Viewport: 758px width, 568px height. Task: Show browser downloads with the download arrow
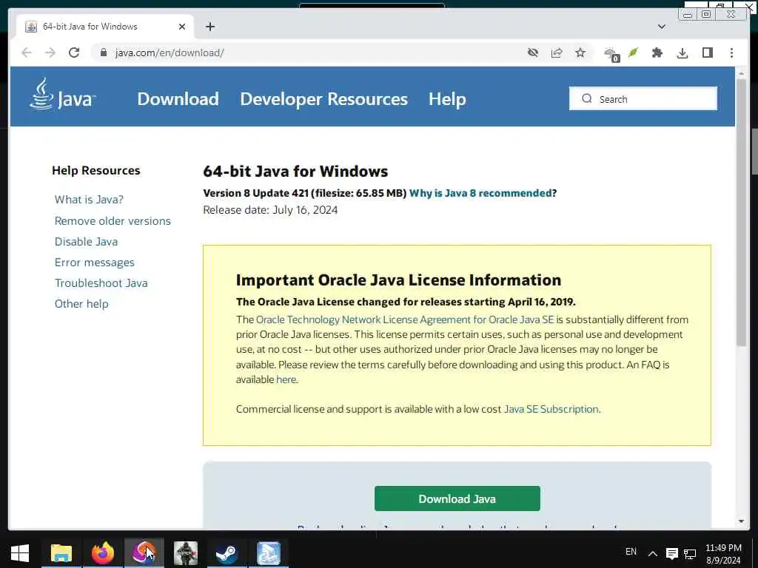click(682, 53)
